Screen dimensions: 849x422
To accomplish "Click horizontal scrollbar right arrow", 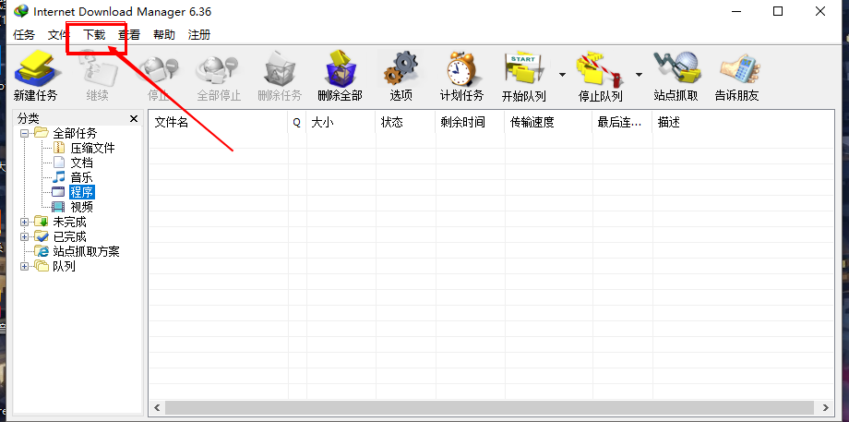I will click(x=825, y=408).
